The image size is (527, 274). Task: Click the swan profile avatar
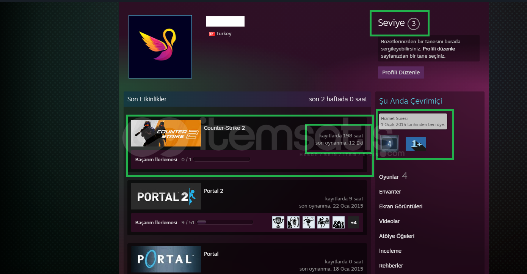[x=160, y=47]
